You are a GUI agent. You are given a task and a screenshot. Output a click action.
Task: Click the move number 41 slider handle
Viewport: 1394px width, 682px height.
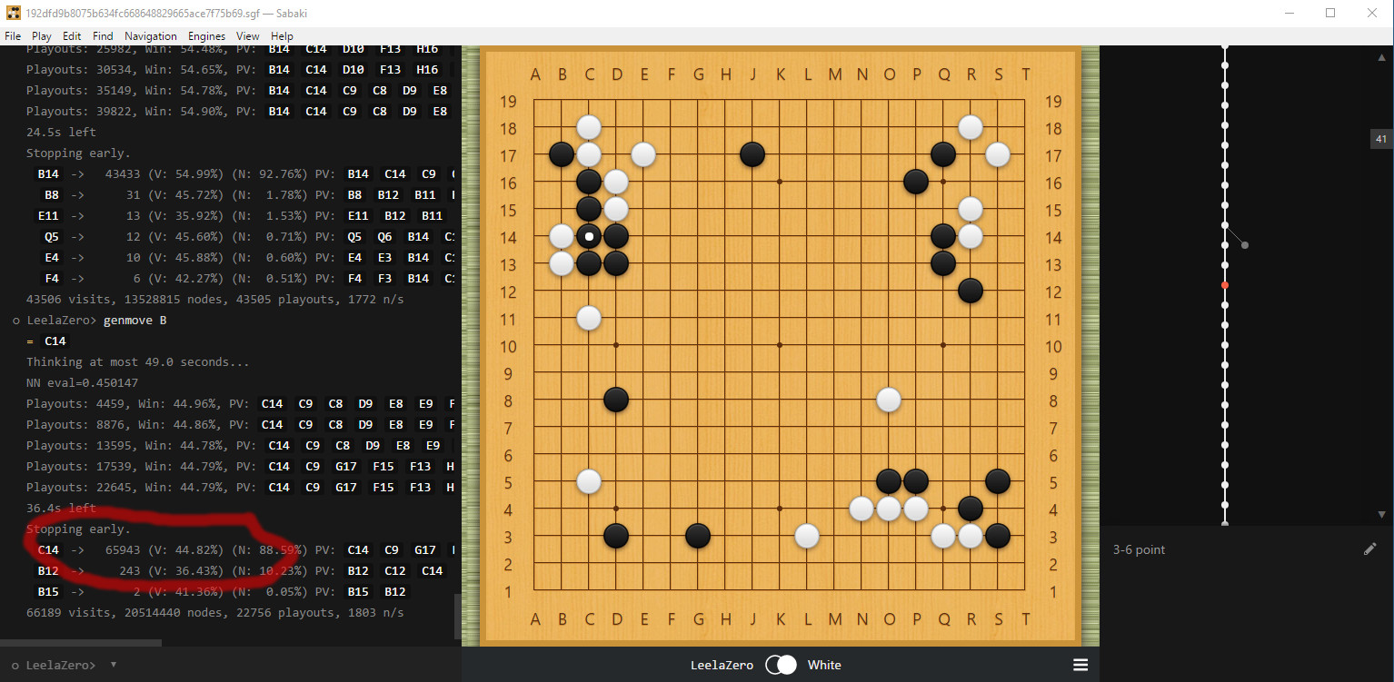pyautogui.click(x=1380, y=139)
